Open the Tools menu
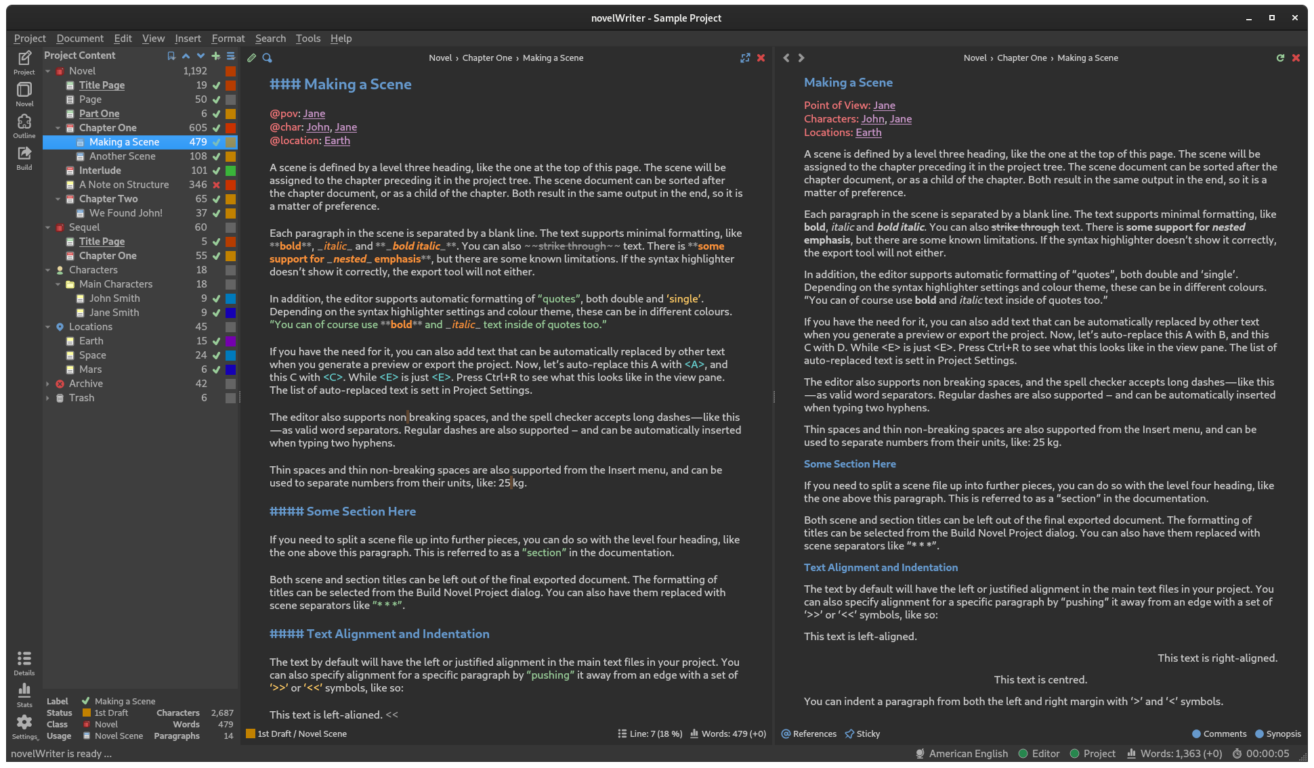Viewport: 1314px width, 768px height. tap(308, 39)
